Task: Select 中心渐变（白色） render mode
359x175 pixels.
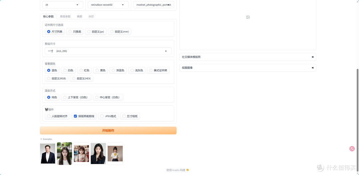Action: (x=108, y=97)
